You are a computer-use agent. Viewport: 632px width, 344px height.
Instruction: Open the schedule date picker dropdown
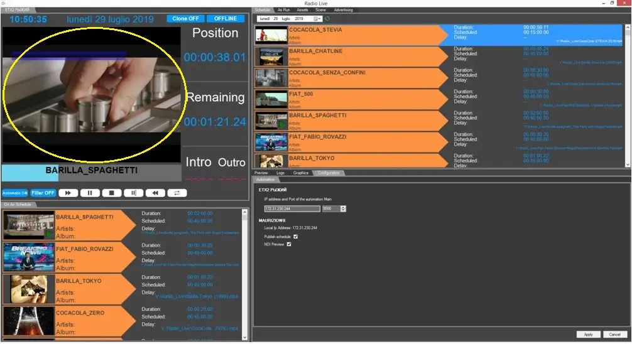318,19
